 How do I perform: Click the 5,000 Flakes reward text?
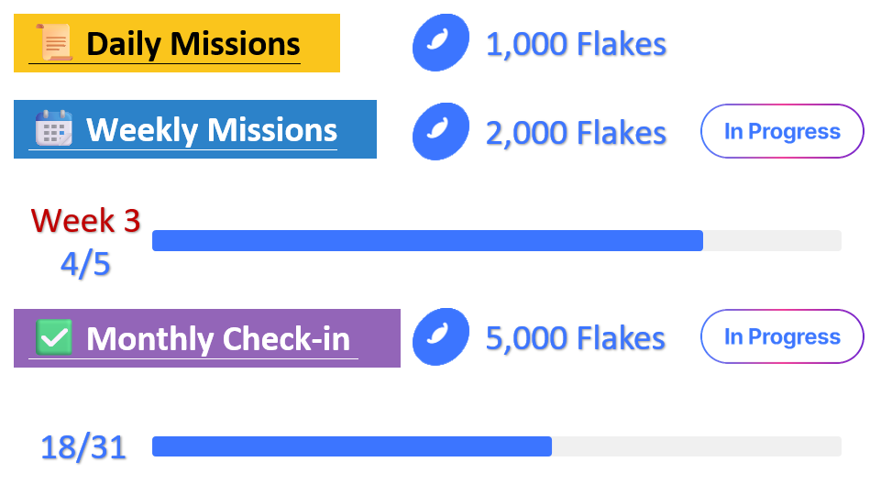point(576,337)
